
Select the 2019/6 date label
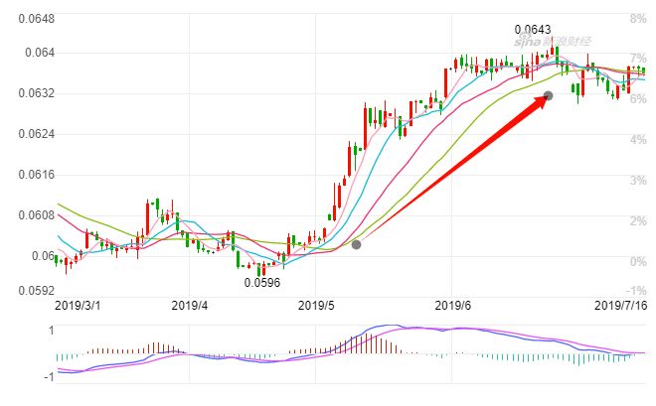452,306
